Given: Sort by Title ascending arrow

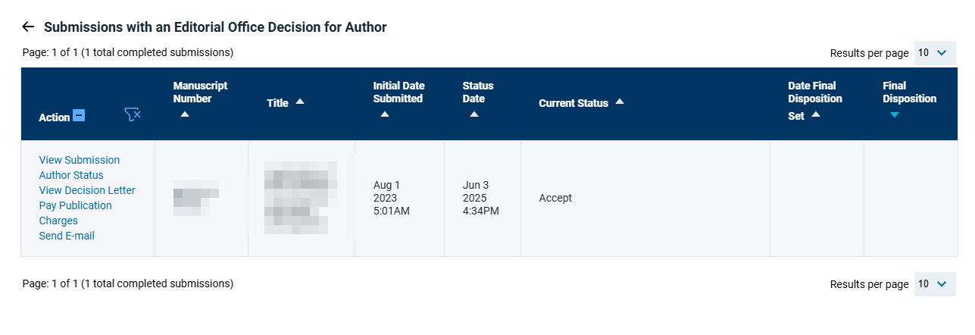Looking at the screenshot, I should pos(300,102).
